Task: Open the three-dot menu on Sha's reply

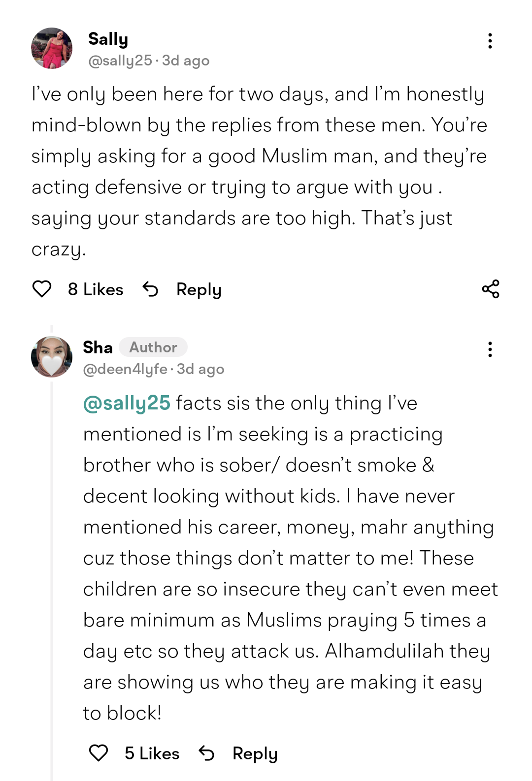Action: pyautogui.click(x=490, y=349)
